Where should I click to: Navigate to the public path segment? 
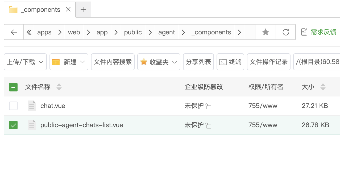coord(133,32)
